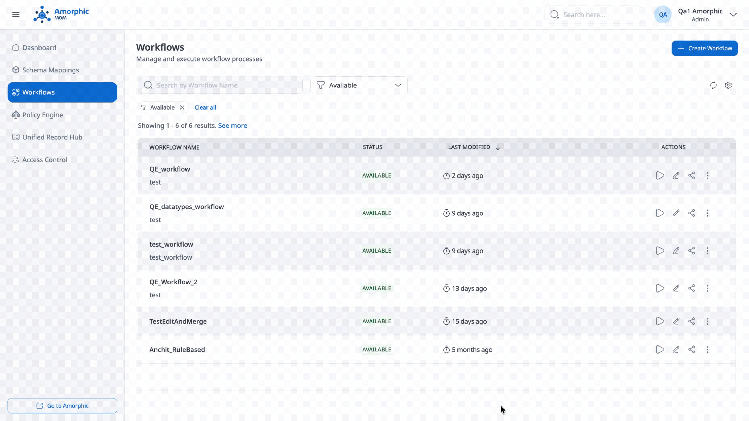Open more options for QE_datatypes_workflow

click(x=708, y=213)
